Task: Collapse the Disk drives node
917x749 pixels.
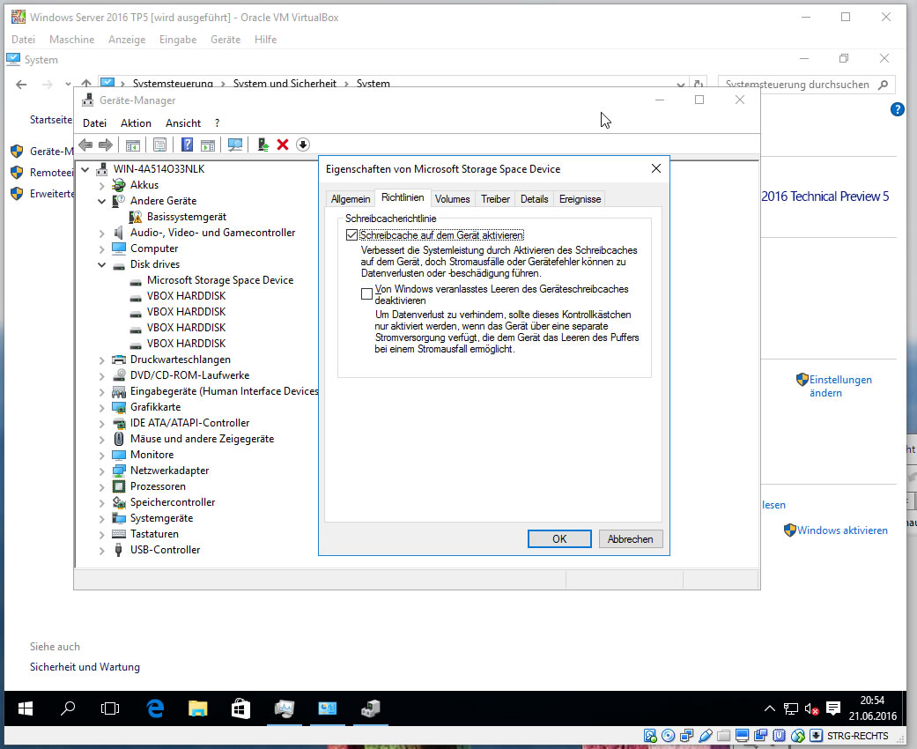Action: coord(102,264)
